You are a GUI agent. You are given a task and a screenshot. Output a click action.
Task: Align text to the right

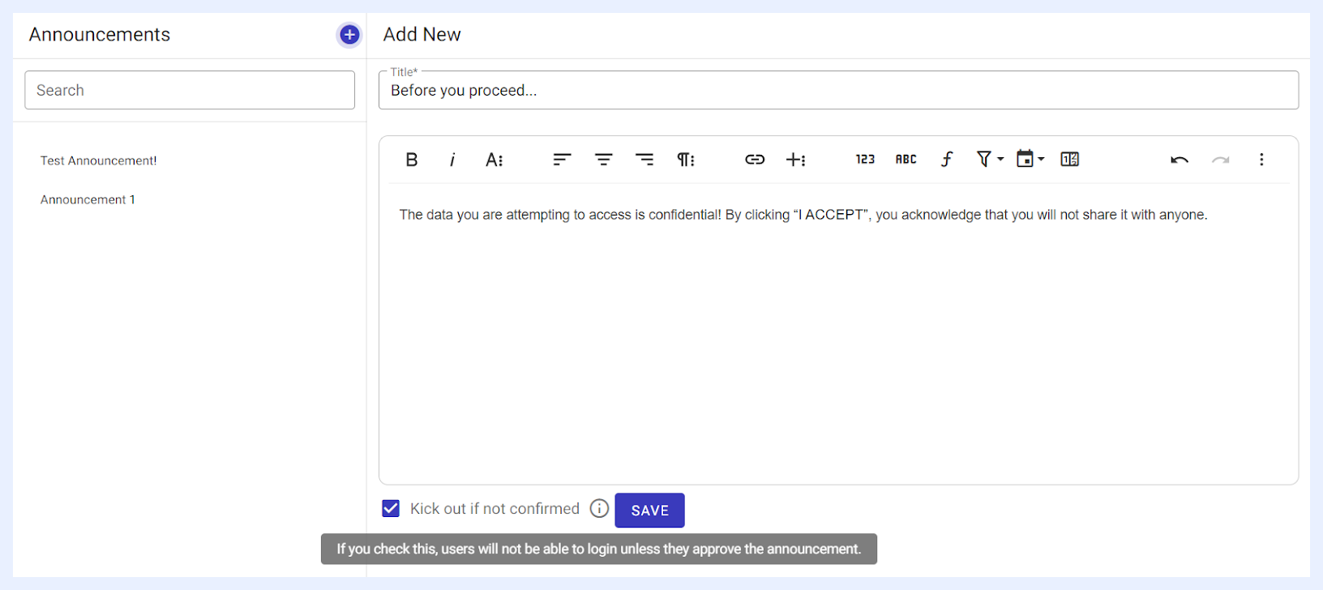(x=644, y=160)
